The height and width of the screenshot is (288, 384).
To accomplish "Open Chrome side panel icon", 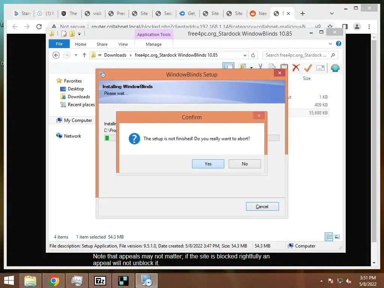I will tap(345, 27).
